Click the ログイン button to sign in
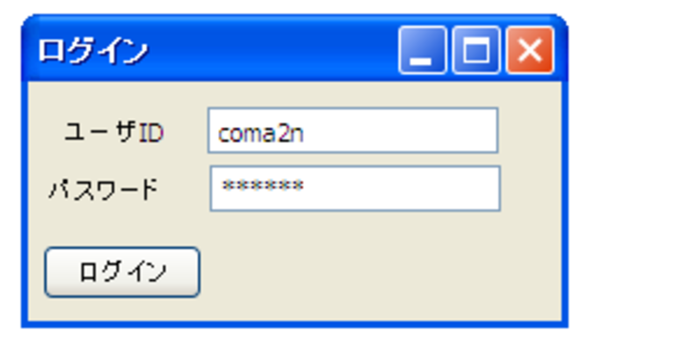Viewport: 699px width, 349px height. [122, 272]
